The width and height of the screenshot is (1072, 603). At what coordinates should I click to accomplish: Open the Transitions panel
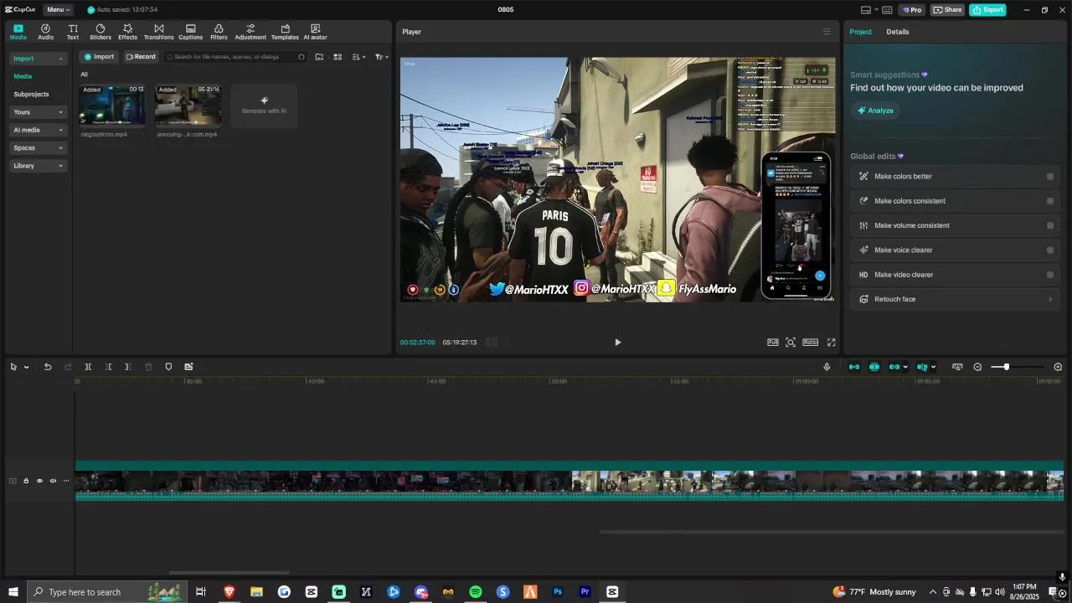[x=158, y=32]
